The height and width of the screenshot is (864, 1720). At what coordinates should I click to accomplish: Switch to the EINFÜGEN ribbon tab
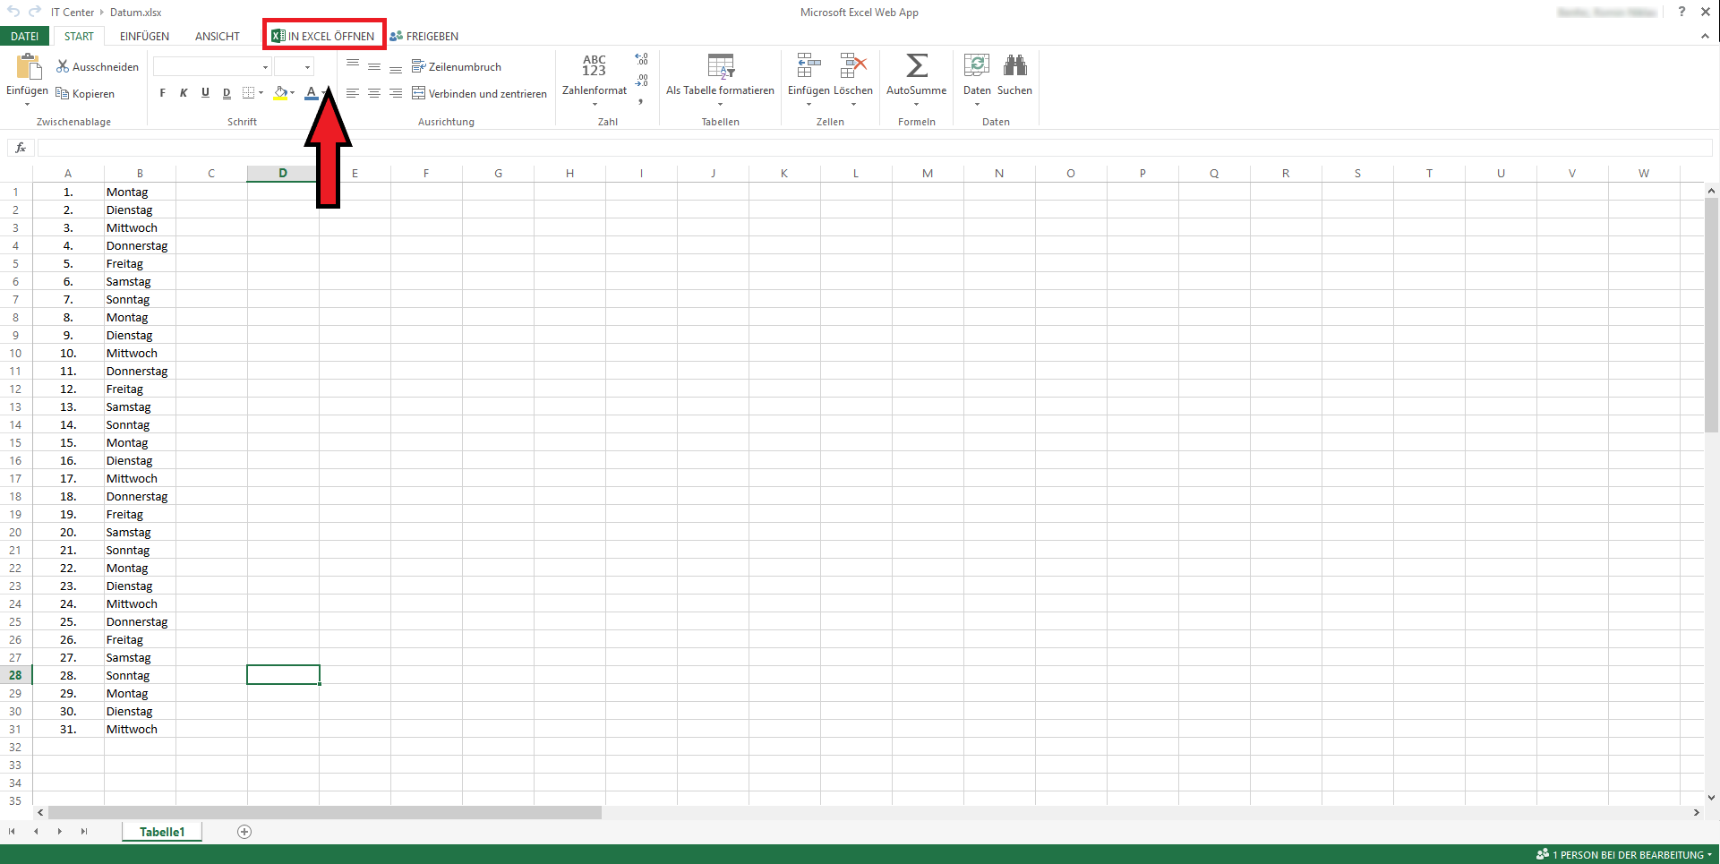143,36
